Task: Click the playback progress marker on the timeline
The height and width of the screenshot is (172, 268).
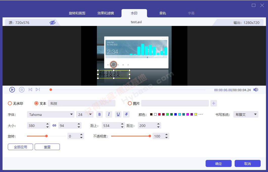Action: [51, 90]
